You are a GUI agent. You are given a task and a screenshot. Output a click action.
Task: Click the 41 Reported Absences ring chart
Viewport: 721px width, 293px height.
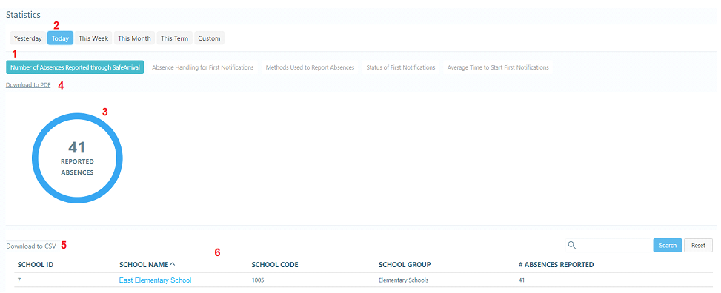pyautogui.click(x=77, y=158)
